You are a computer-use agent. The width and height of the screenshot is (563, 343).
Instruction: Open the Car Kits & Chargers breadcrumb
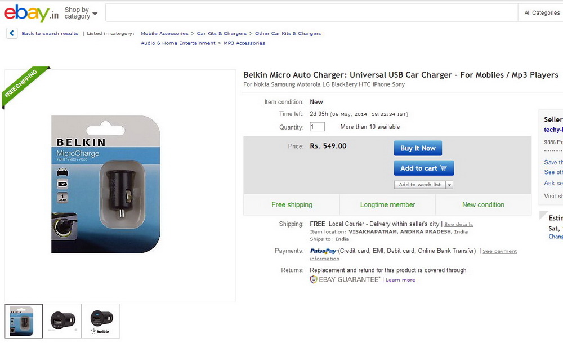221,33
